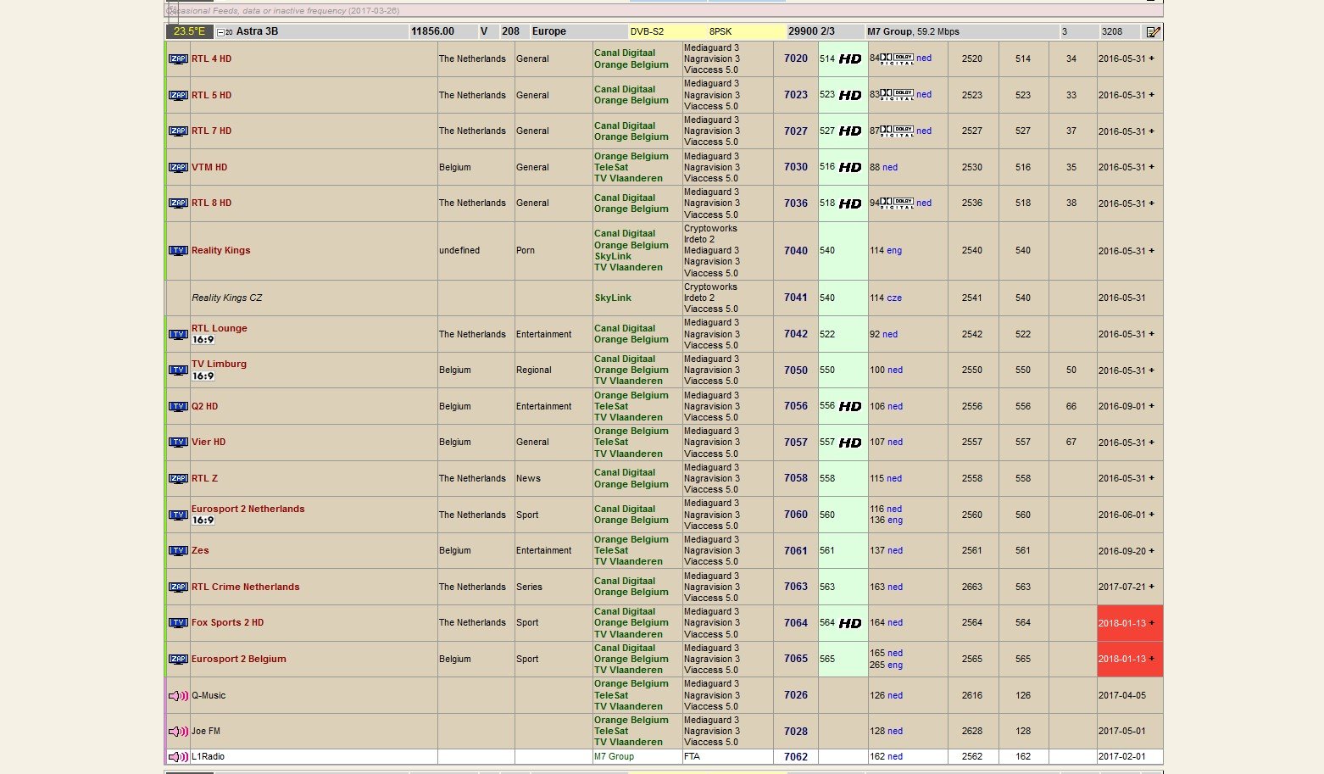1324x774 pixels.
Task: Expand the plus sign after 2018-01-13 for Fox Sports 2 HD
Action: [x=1151, y=623]
